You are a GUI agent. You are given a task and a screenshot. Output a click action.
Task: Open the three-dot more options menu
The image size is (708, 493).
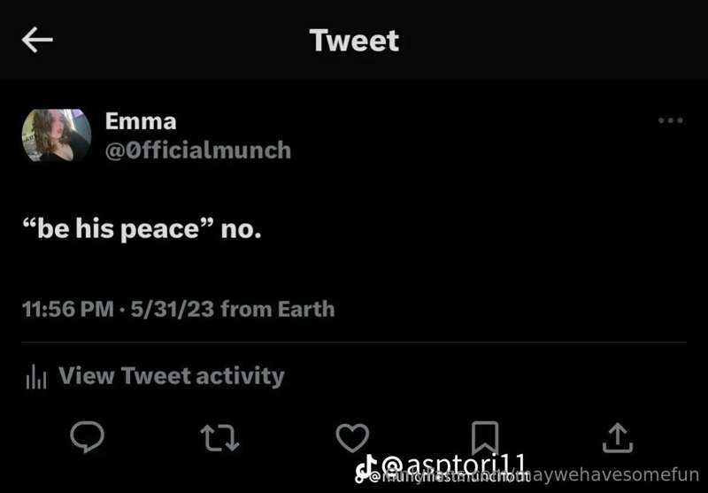[x=671, y=120]
